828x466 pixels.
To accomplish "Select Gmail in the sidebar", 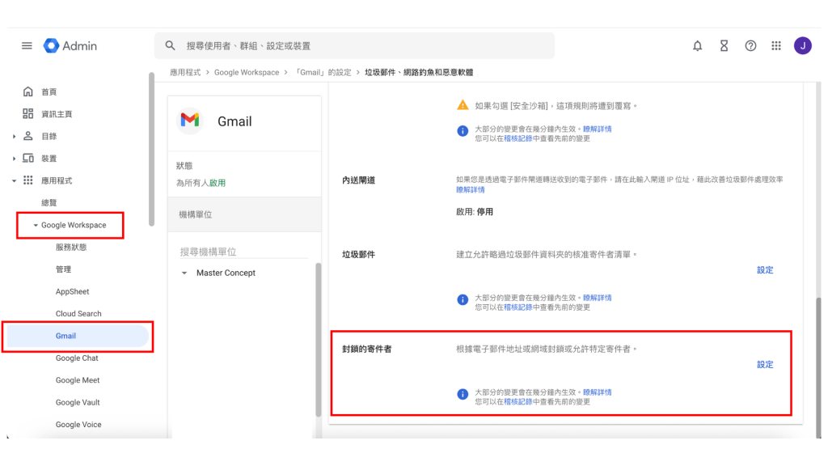I will click(77, 336).
